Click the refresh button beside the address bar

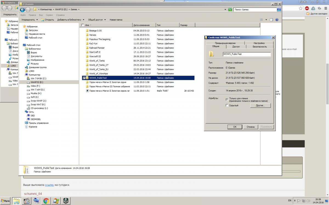(x=230, y=10)
